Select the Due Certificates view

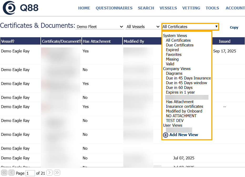(x=180, y=45)
